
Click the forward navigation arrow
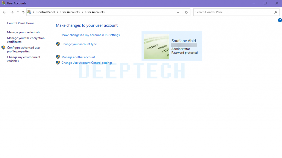[x=12, y=12]
